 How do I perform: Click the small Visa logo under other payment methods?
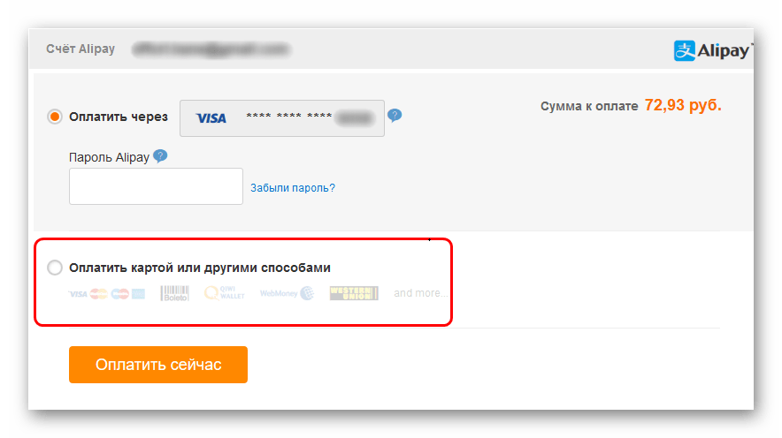point(78,294)
